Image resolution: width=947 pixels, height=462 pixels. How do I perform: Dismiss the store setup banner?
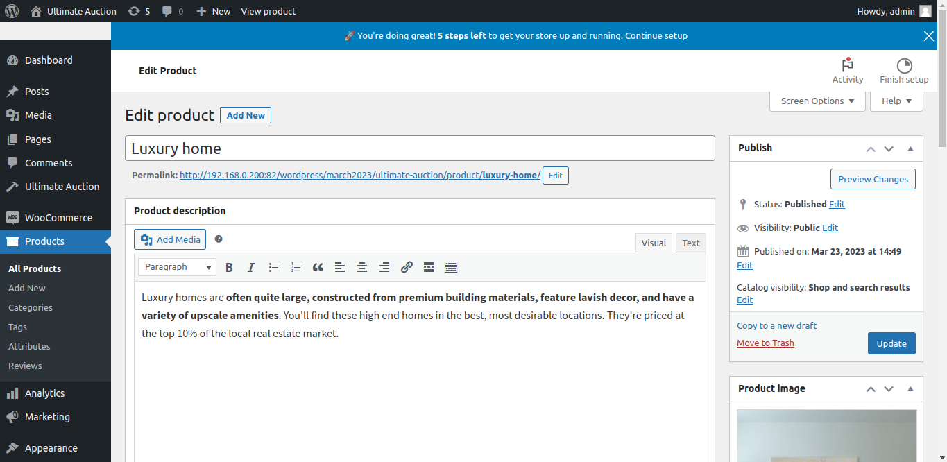tap(929, 36)
